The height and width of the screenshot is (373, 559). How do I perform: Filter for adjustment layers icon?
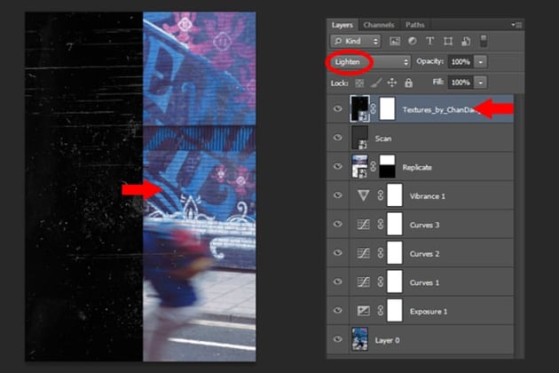point(413,42)
